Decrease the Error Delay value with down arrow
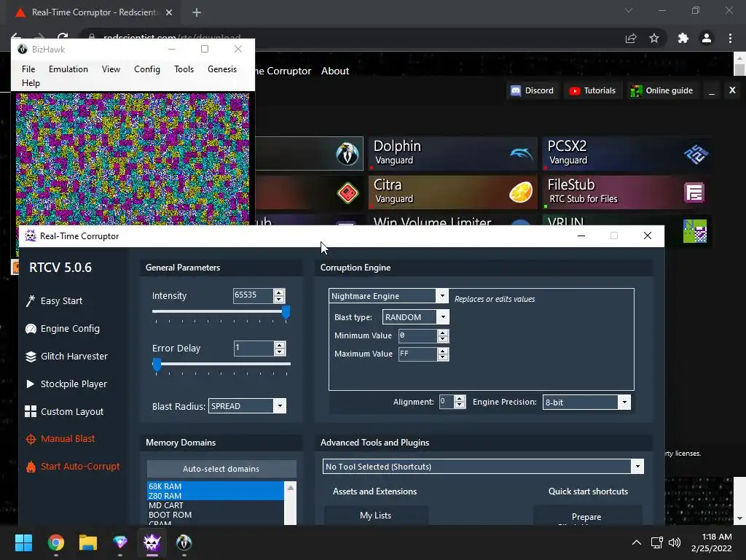746x560 pixels. coord(280,352)
